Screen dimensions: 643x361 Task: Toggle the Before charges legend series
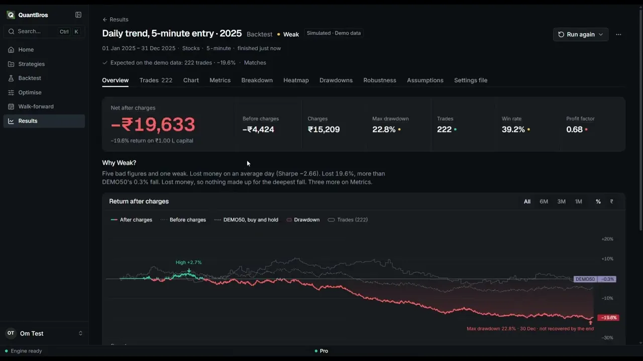pyautogui.click(x=183, y=220)
